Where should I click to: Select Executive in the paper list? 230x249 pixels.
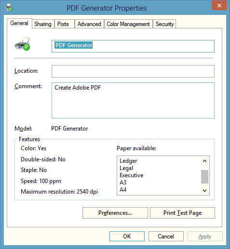coord(132,175)
